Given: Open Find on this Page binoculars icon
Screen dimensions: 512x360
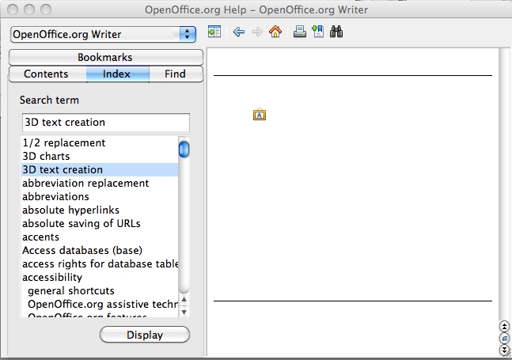Looking at the screenshot, I should coord(336,32).
